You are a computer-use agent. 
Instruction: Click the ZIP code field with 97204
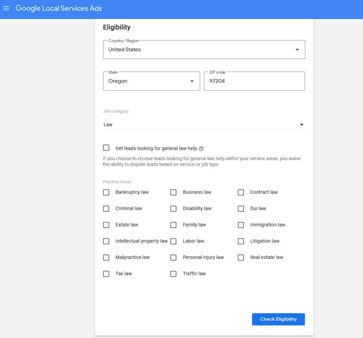coord(254,81)
